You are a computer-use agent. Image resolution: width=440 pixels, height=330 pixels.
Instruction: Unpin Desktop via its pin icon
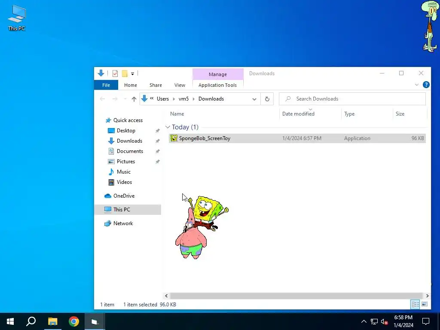(158, 131)
